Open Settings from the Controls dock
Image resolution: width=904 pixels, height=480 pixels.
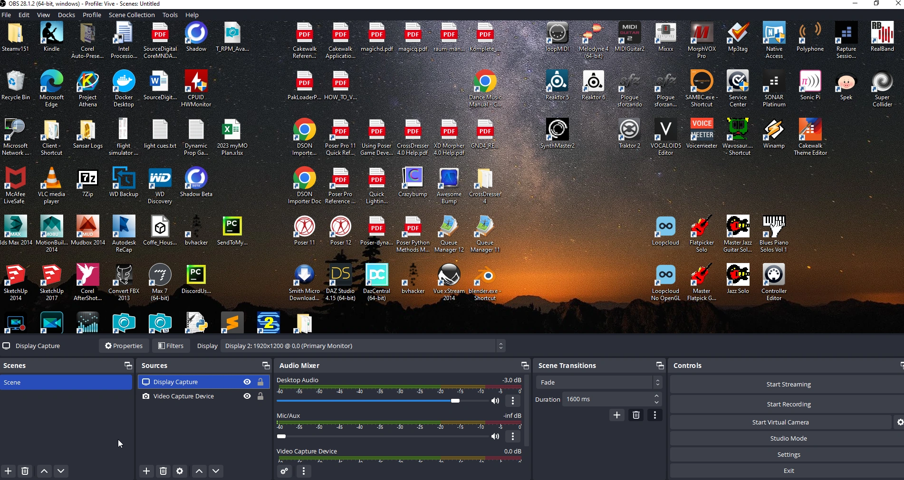(789, 454)
